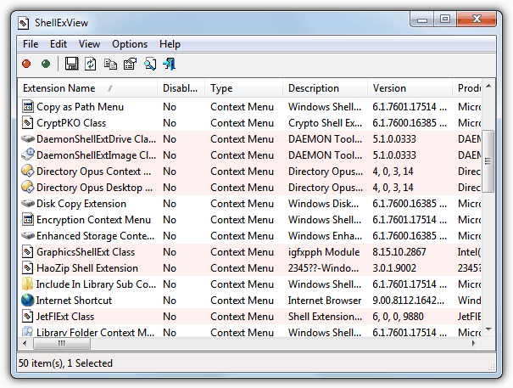
Task: Open the Help menu
Action: [170, 44]
